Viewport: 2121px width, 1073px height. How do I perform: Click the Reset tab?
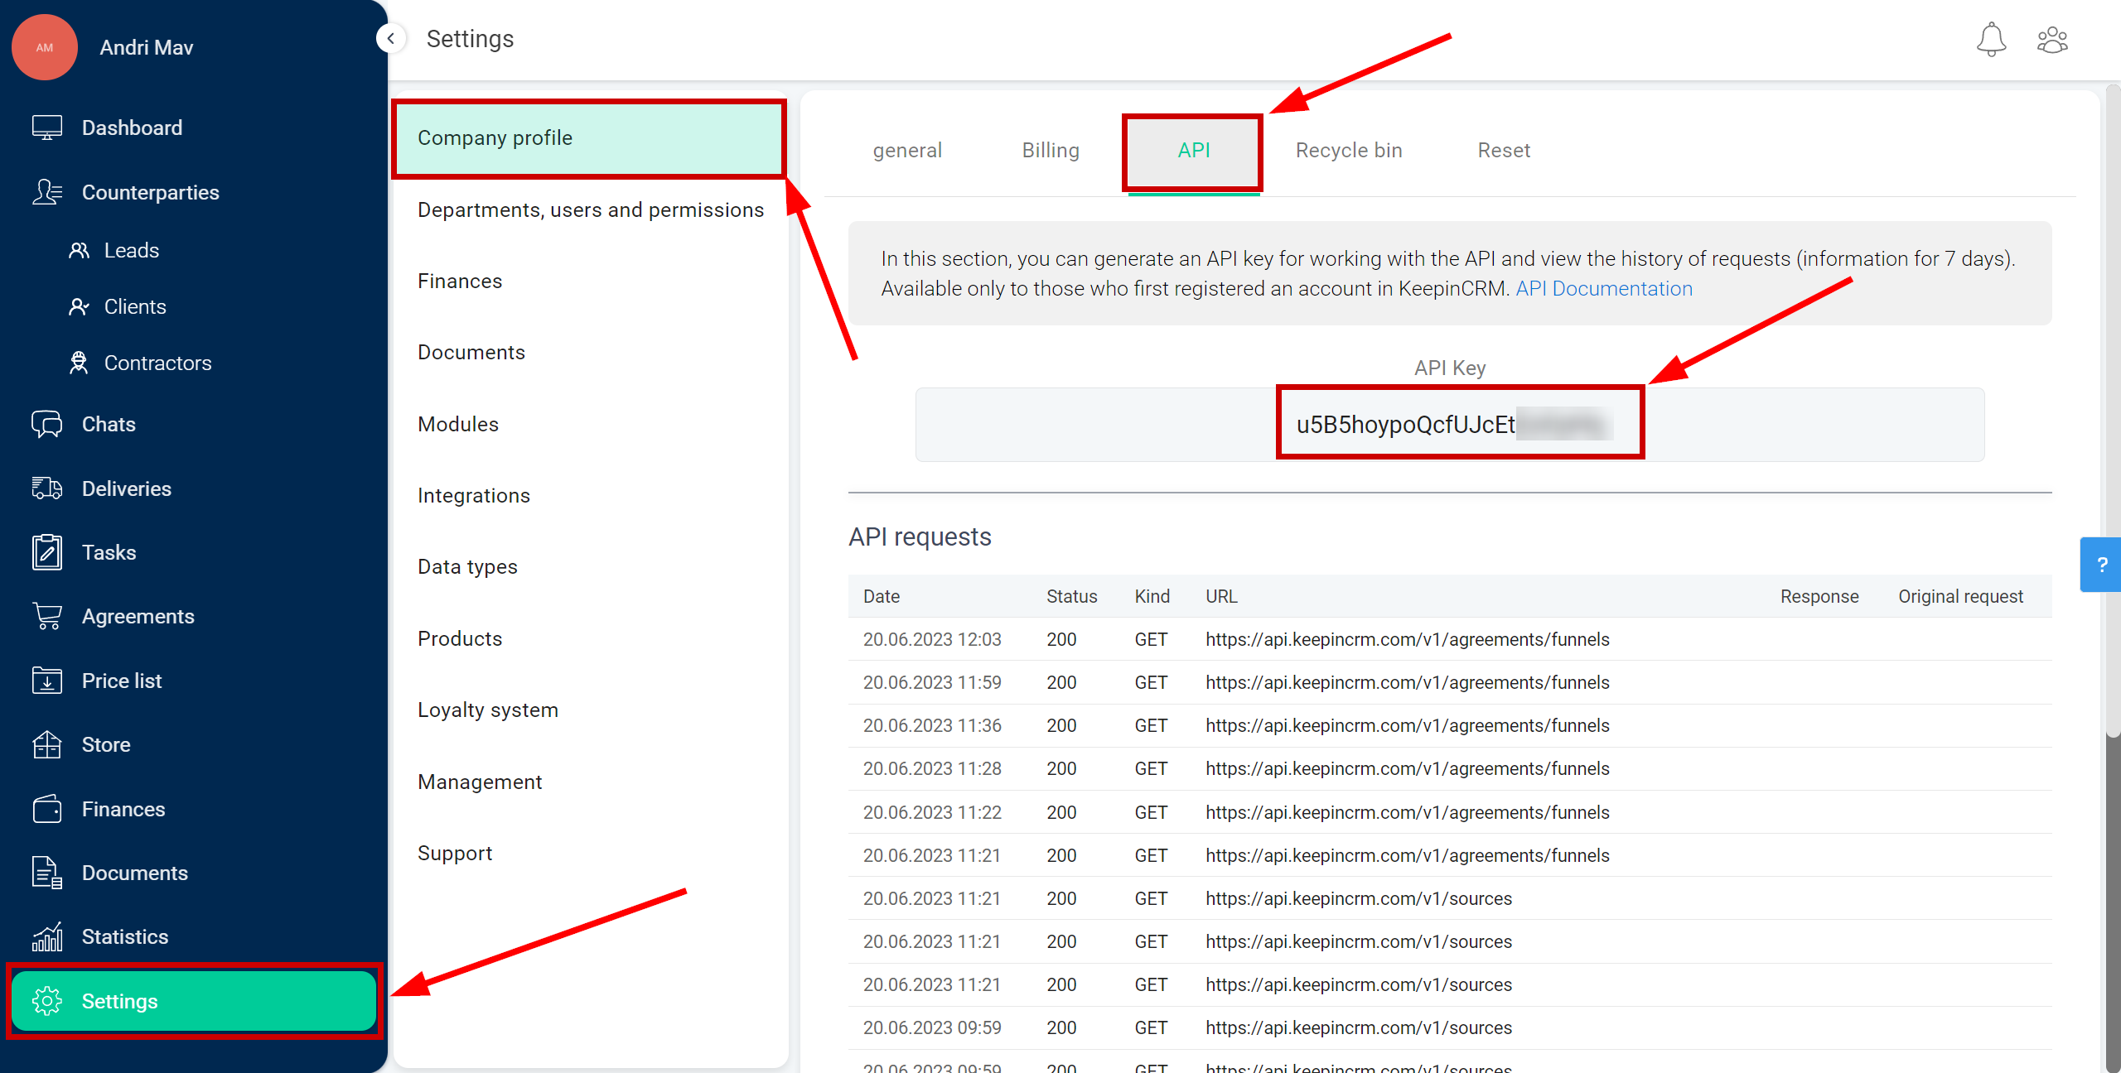click(x=1504, y=151)
